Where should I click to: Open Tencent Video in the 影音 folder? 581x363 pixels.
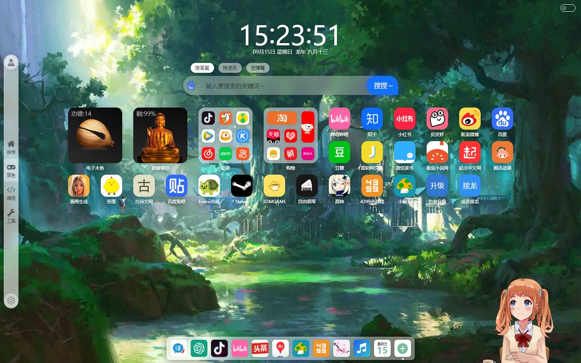tap(208, 136)
